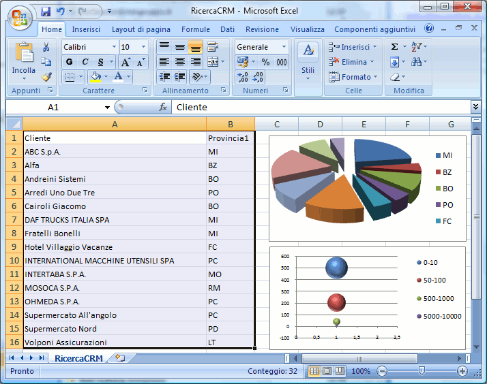Open the font size dropdown
The height and width of the screenshot is (384, 487).
click(x=143, y=47)
